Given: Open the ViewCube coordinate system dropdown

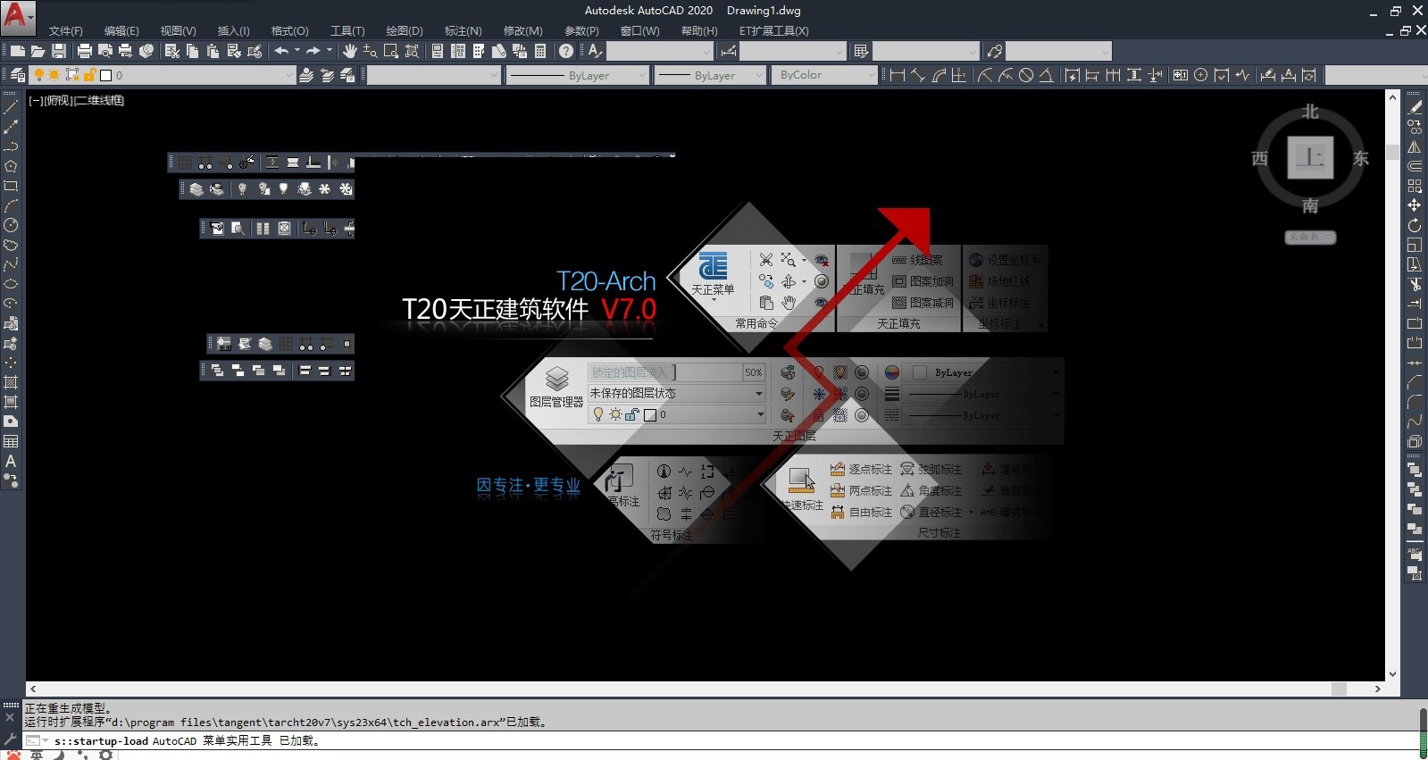Looking at the screenshot, I should pyautogui.click(x=1310, y=237).
